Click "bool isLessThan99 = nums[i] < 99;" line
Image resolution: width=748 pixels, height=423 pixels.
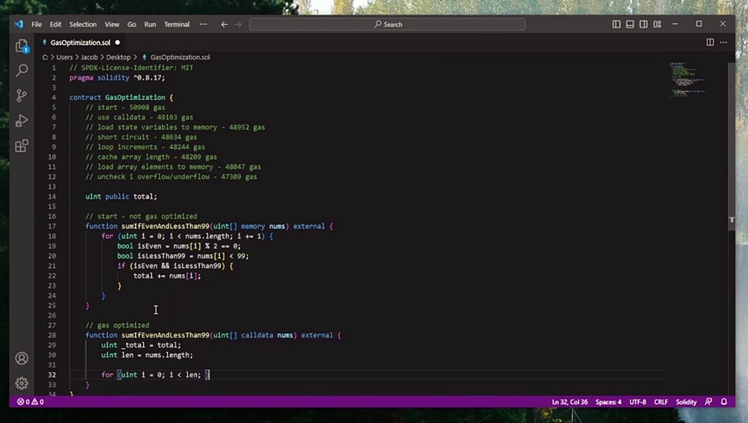[x=183, y=256]
